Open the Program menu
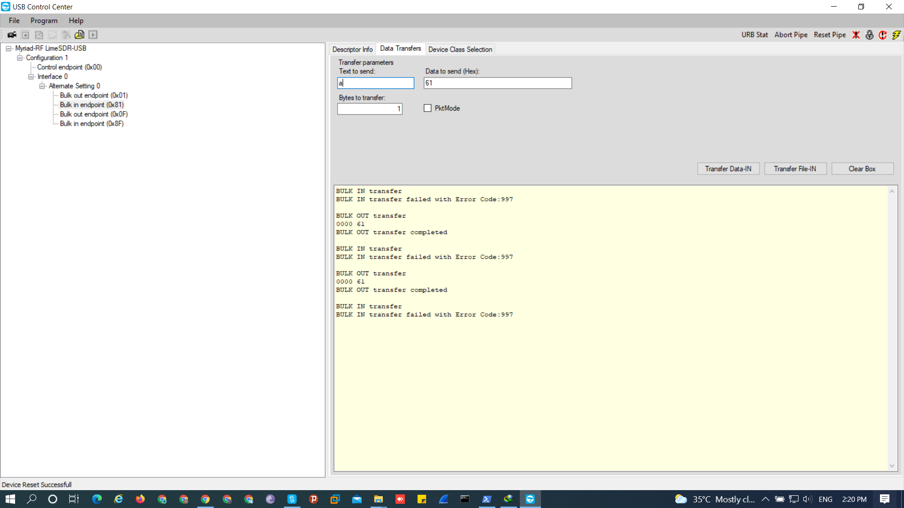 [x=44, y=21]
